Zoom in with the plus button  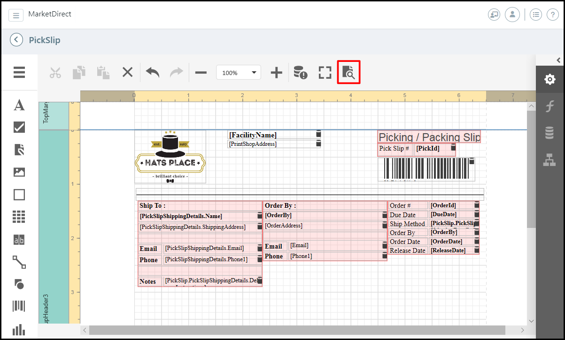[277, 72]
